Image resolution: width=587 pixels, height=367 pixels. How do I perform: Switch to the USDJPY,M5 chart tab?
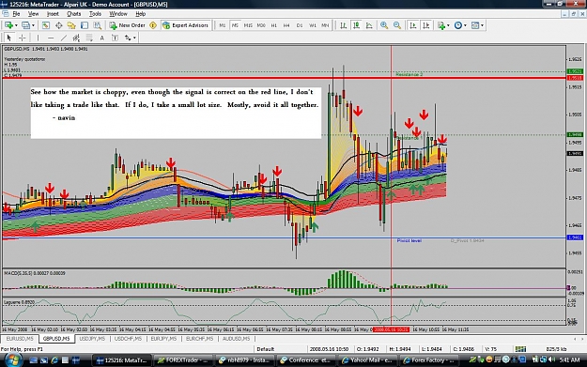[x=92, y=339]
